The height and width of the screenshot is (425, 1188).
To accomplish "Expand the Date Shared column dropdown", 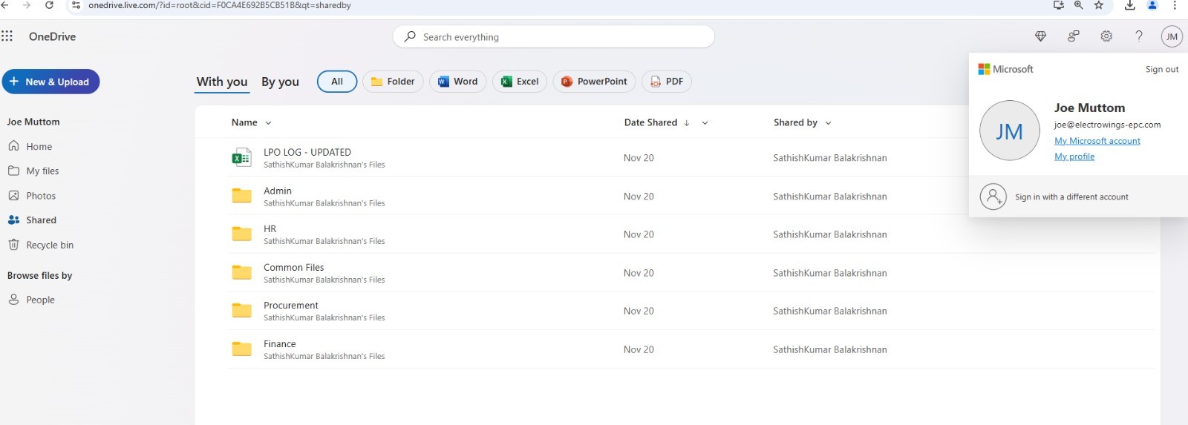I will click(705, 123).
